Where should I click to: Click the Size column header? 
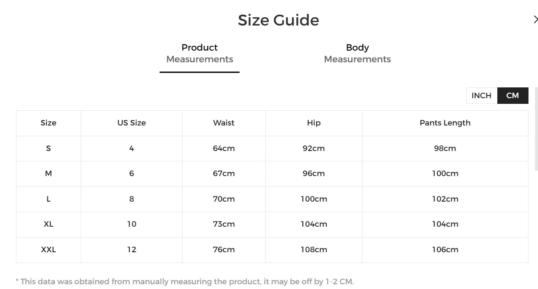click(48, 123)
